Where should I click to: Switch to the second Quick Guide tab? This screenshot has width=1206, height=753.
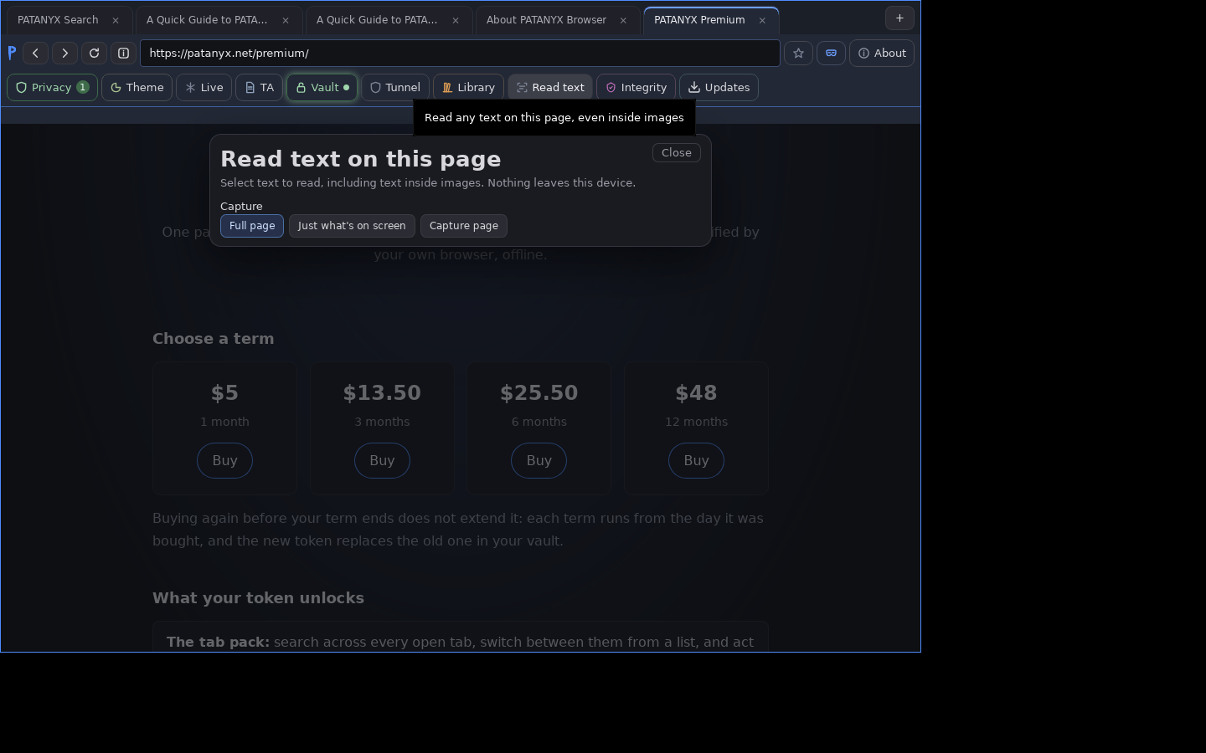(x=377, y=20)
